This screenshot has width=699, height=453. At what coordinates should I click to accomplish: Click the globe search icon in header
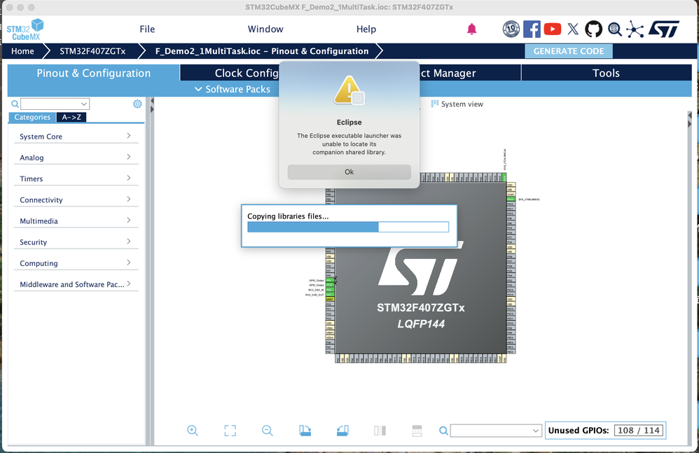[x=615, y=29]
